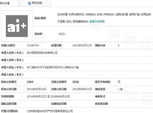The image size is (153, 113).
Task: Select applicant name 杭州西规网络科技有限公司
Action: [42, 53]
